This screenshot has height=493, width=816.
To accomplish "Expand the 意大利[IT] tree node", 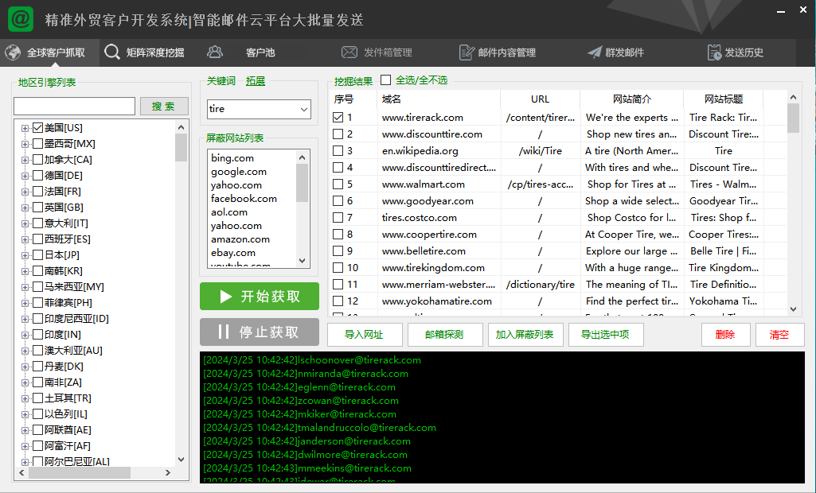I will [x=25, y=223].
